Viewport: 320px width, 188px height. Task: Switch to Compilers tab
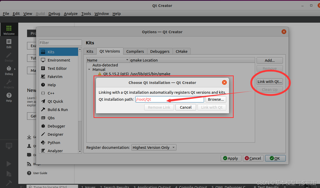tap(135, 51)
